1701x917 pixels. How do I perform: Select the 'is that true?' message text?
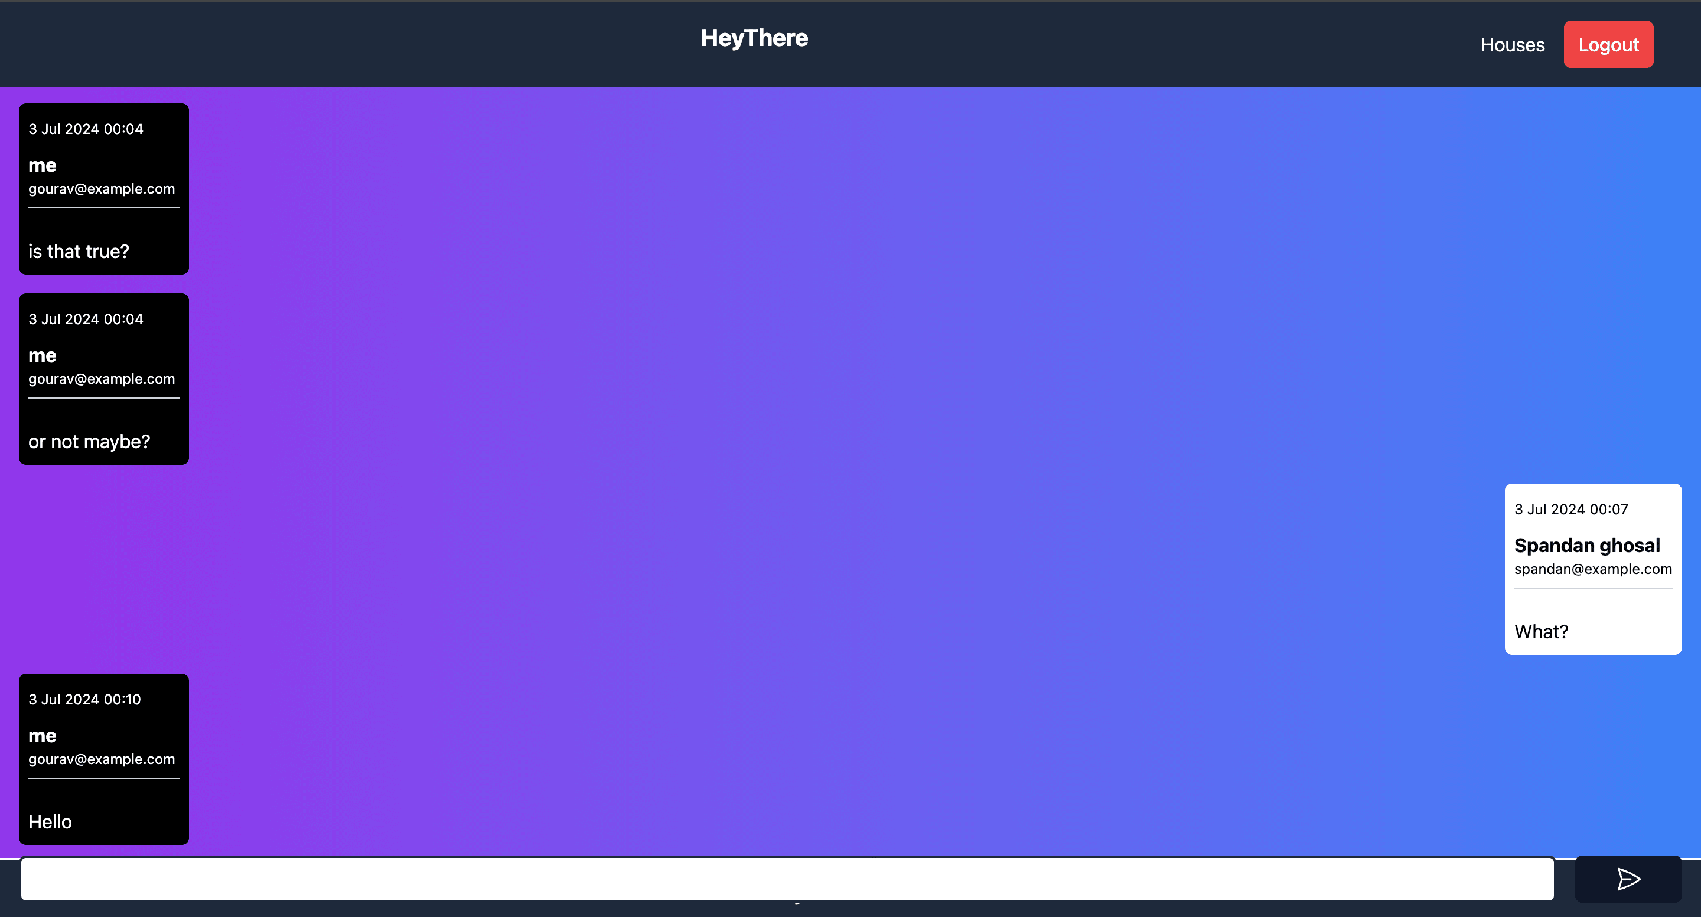coord(79,252)
